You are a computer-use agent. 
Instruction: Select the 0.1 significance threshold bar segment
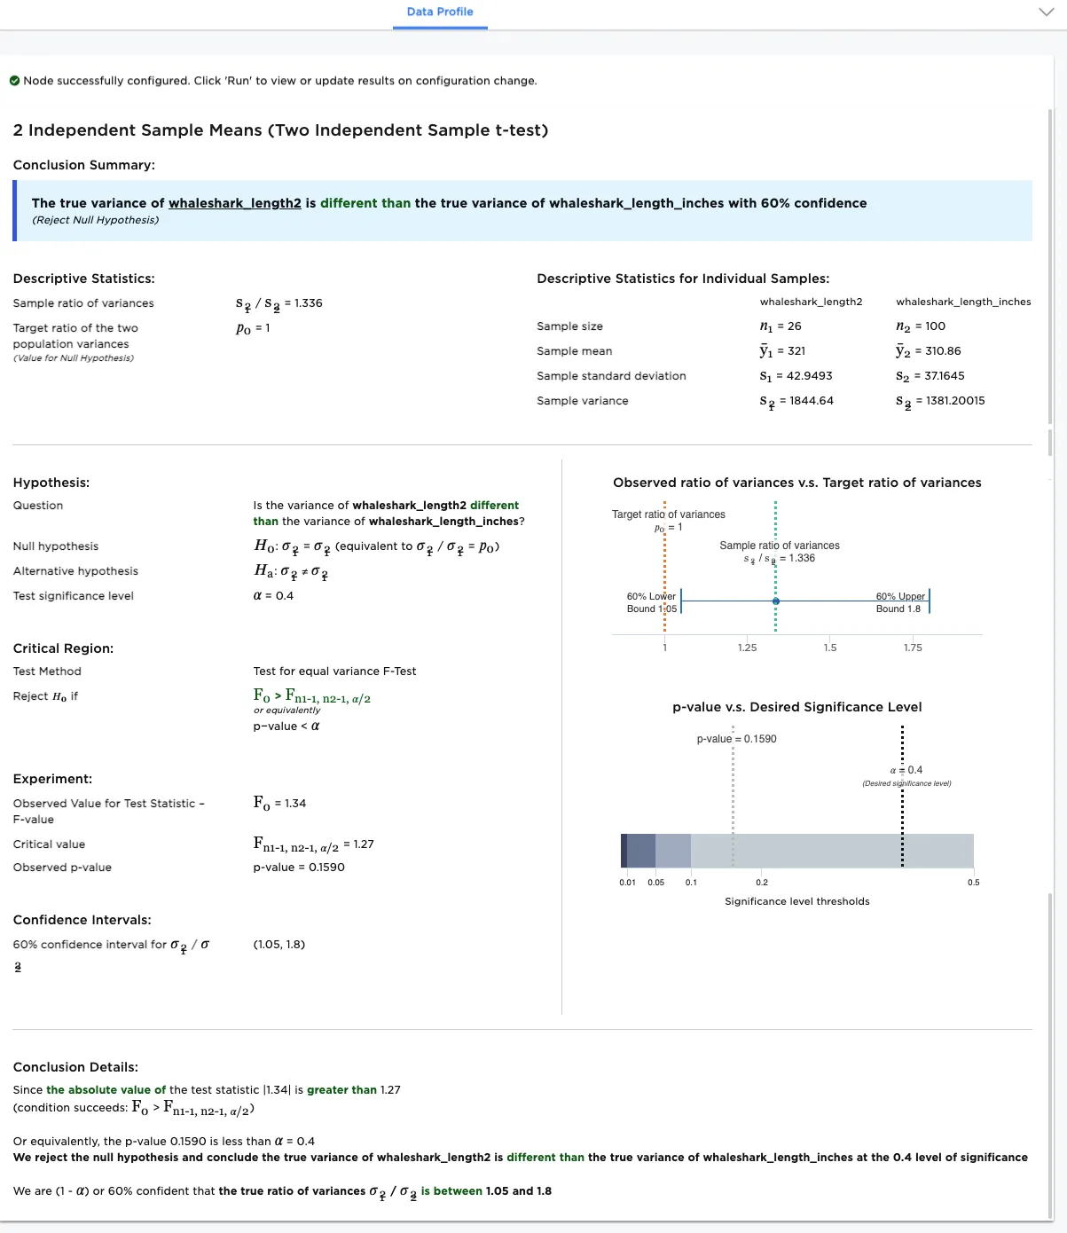[x=673, y=851]
